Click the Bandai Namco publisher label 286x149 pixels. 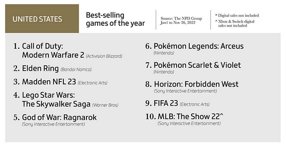[76, 69]
